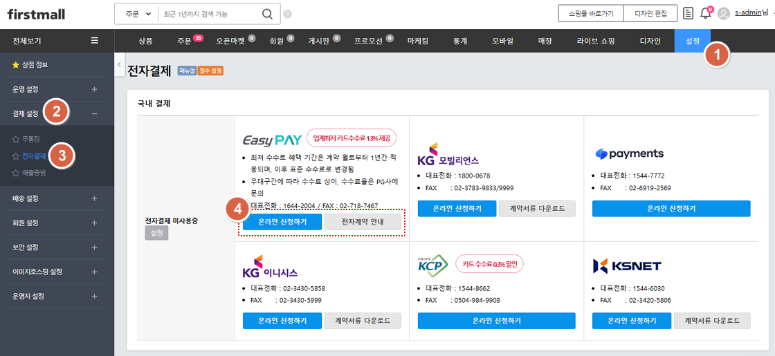Star the 전자결제 menu item
The height and width of the screenshot is (356, 775).
(15, 156)
